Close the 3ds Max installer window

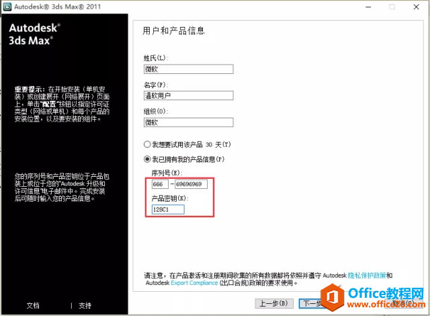pyautogui.click(x=417, y=7)
